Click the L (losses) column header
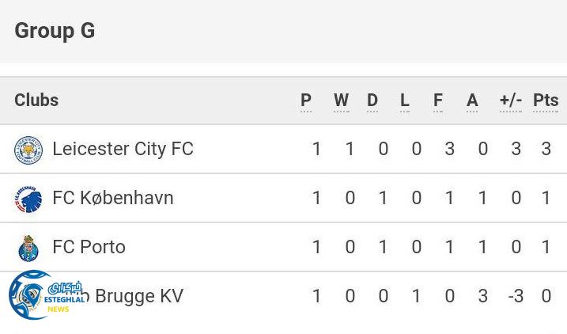Viewport: 567px width, 334px height. tap(405, 101)
